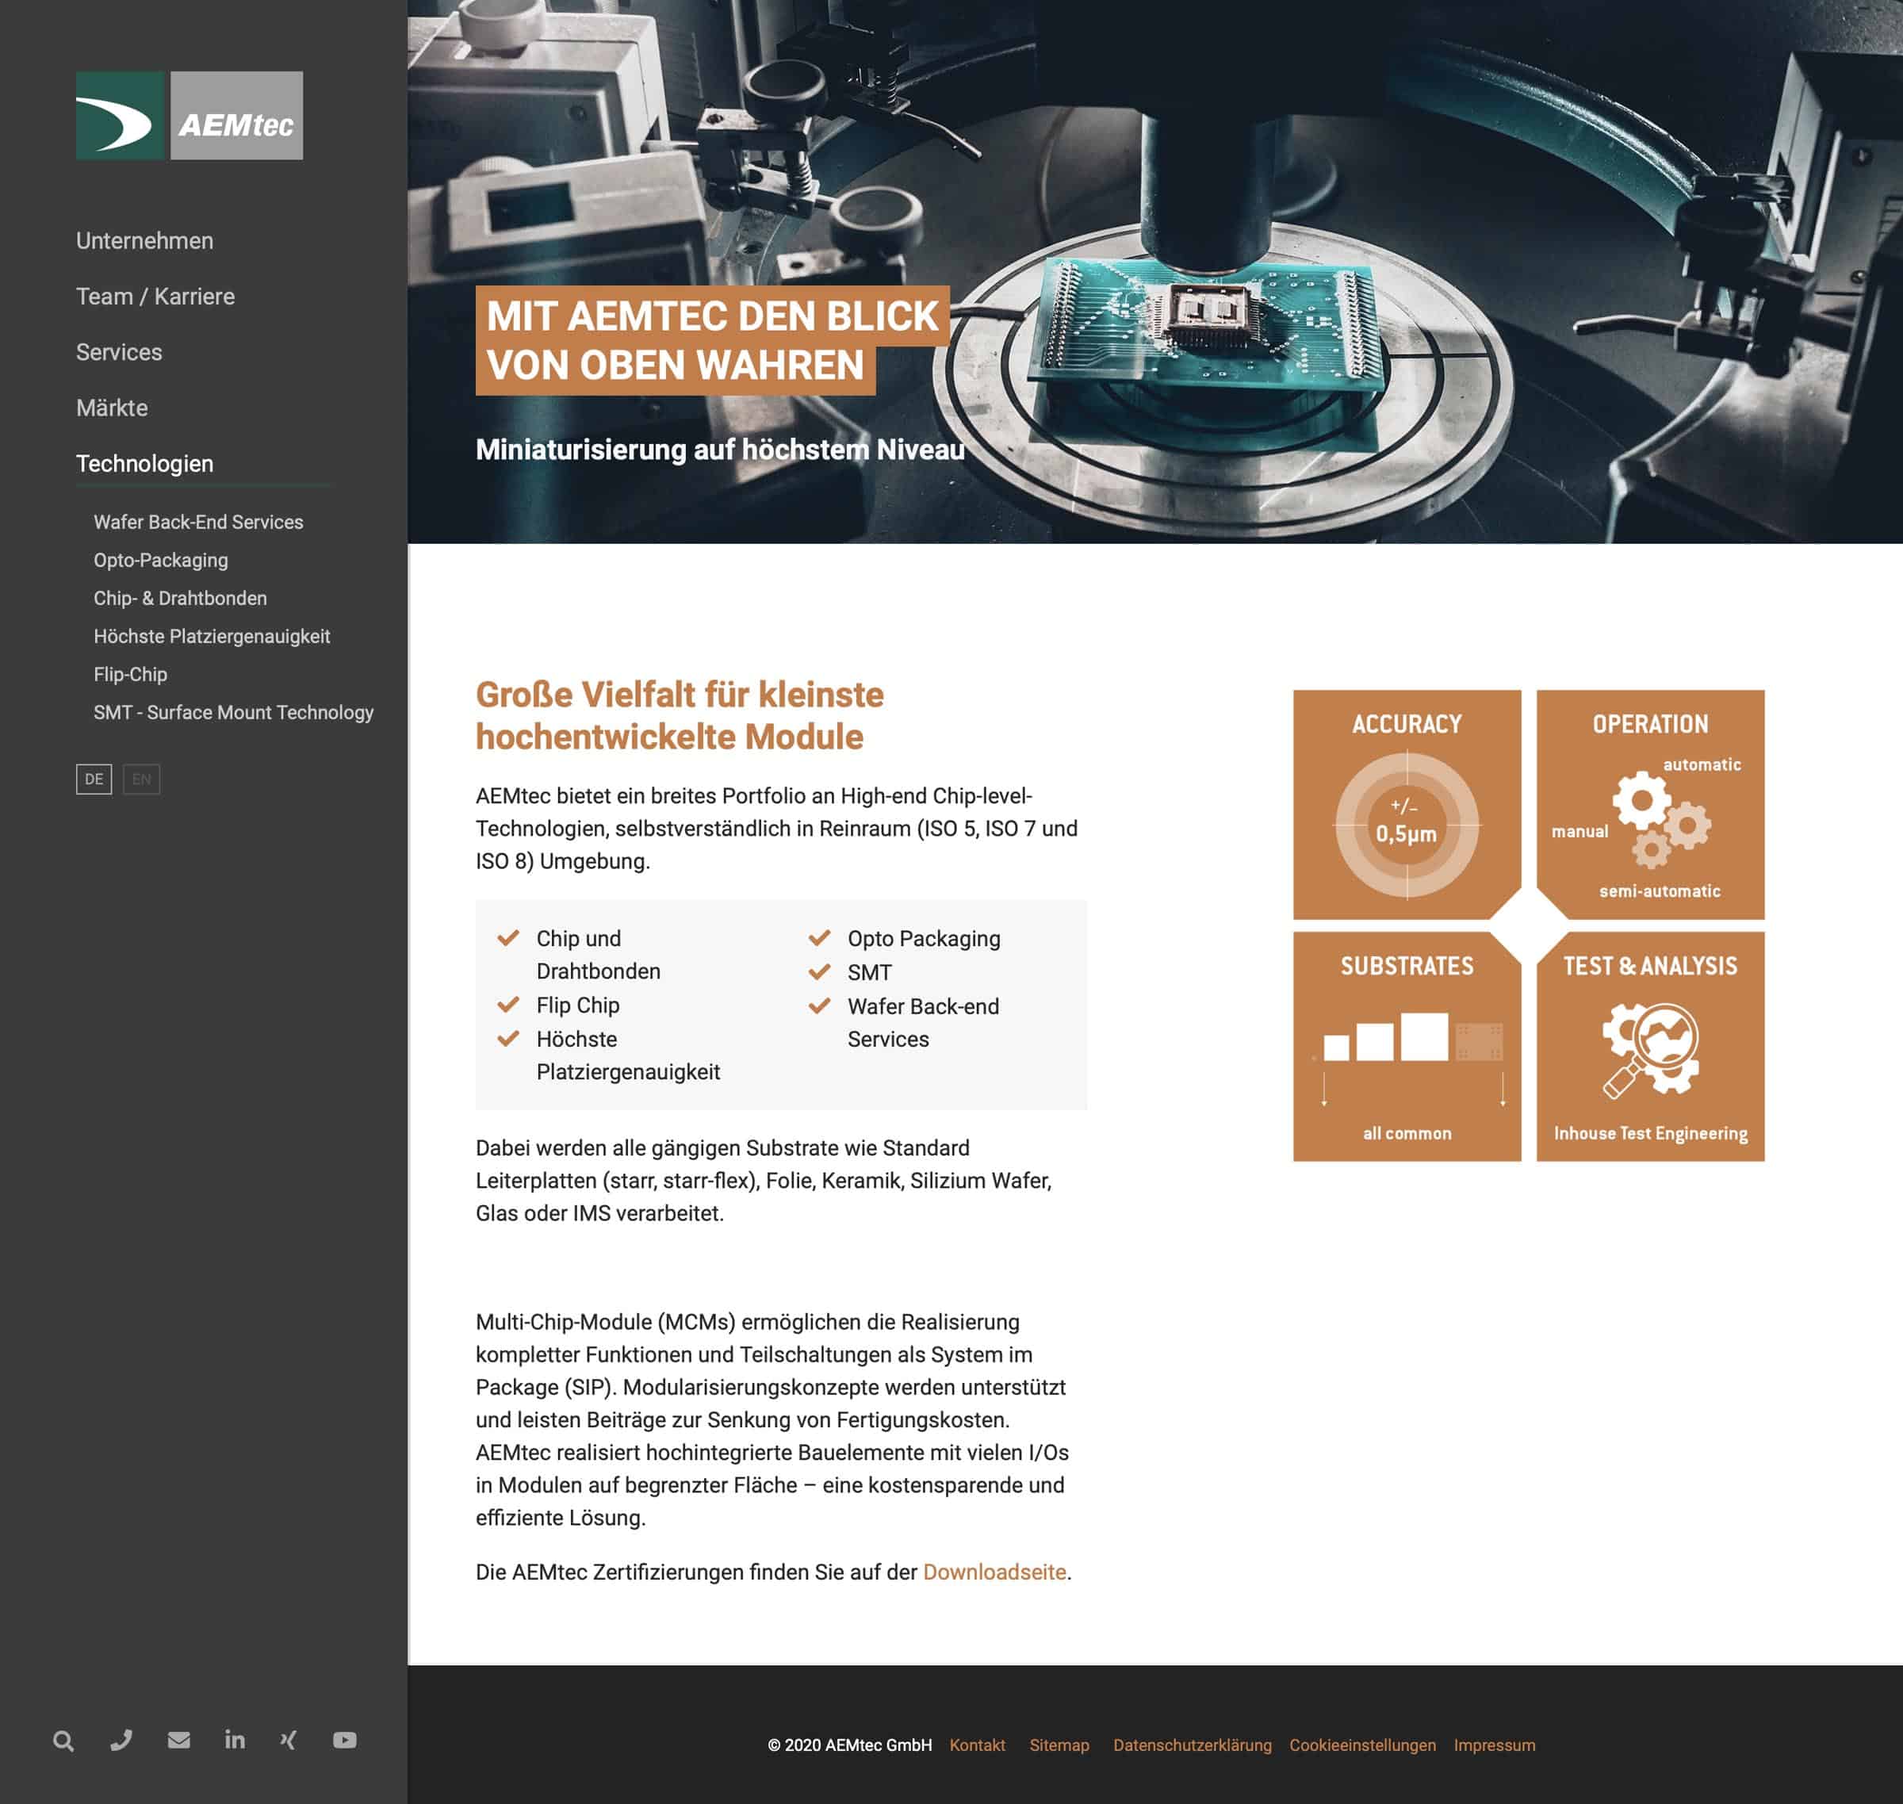Screen dimensions: 1903x1804
Task: Go to Wafer Back-End Services submenu
Action: (x=198, y=522)
